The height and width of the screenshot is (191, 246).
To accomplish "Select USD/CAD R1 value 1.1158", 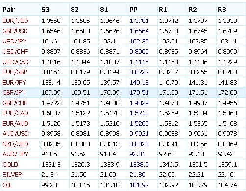I will (x=169, y=62).
